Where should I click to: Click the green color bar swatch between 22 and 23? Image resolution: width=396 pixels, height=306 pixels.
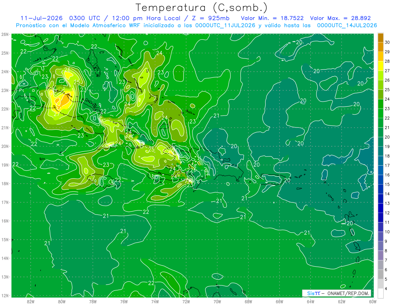click(x=380, y=113)
